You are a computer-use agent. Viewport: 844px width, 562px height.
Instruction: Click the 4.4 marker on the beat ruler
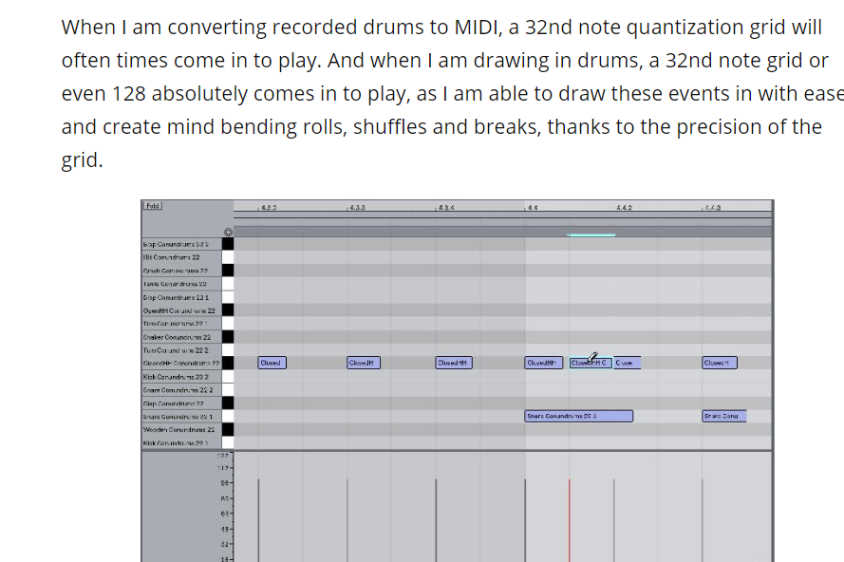point(532,207)
